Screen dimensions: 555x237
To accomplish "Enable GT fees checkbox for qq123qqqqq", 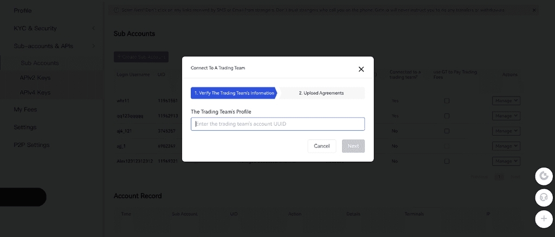I will coord(447,116).
